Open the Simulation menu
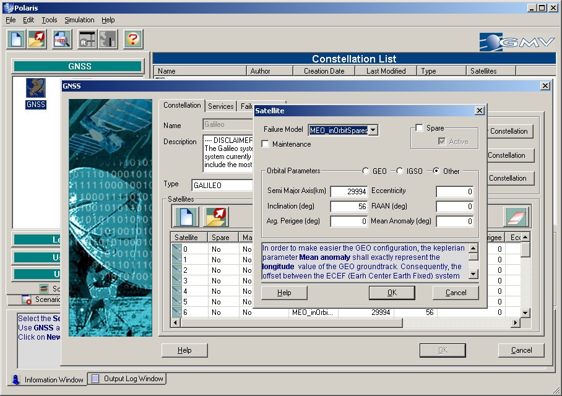 click(79, 20)
